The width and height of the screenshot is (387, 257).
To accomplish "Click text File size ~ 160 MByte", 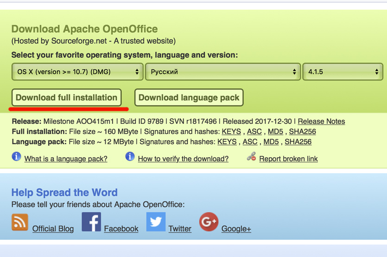I will 103,132.
